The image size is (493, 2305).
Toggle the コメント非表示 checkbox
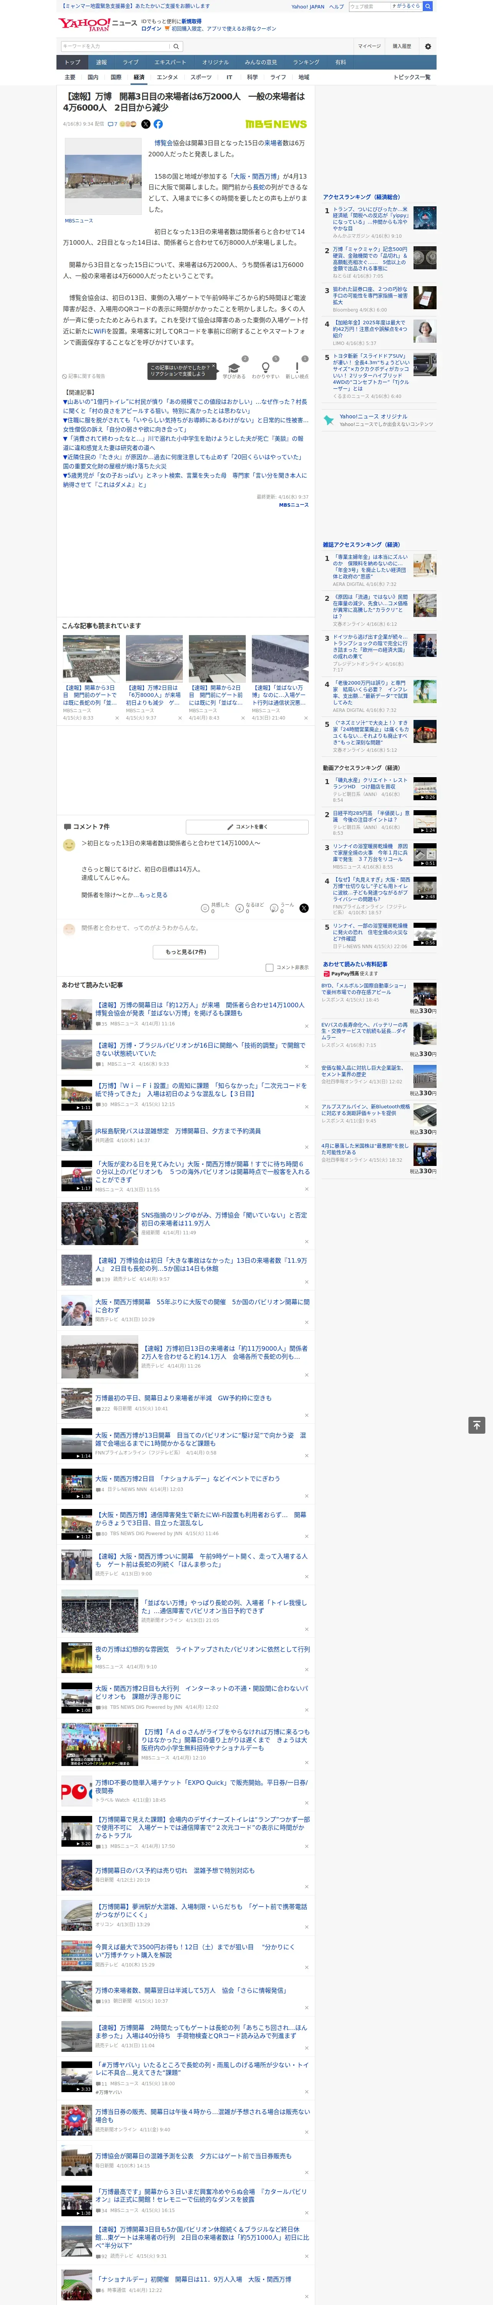(x=269, y=967)
